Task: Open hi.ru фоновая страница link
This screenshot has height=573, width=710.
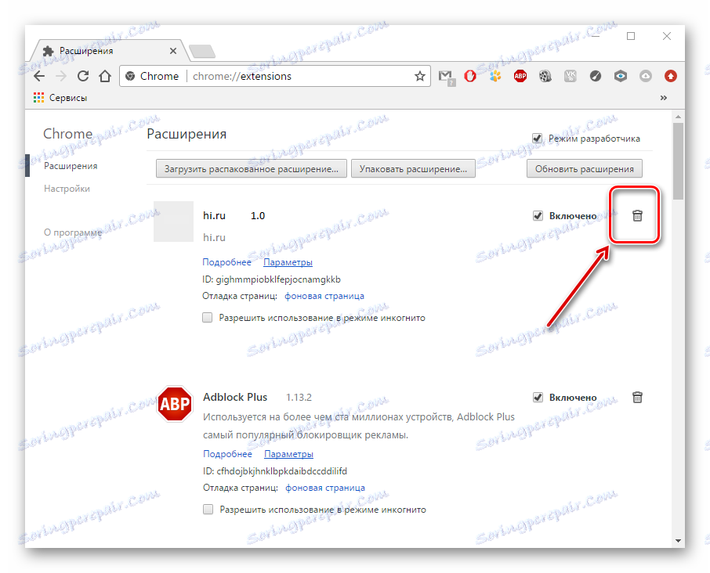Action: (324, 296)
